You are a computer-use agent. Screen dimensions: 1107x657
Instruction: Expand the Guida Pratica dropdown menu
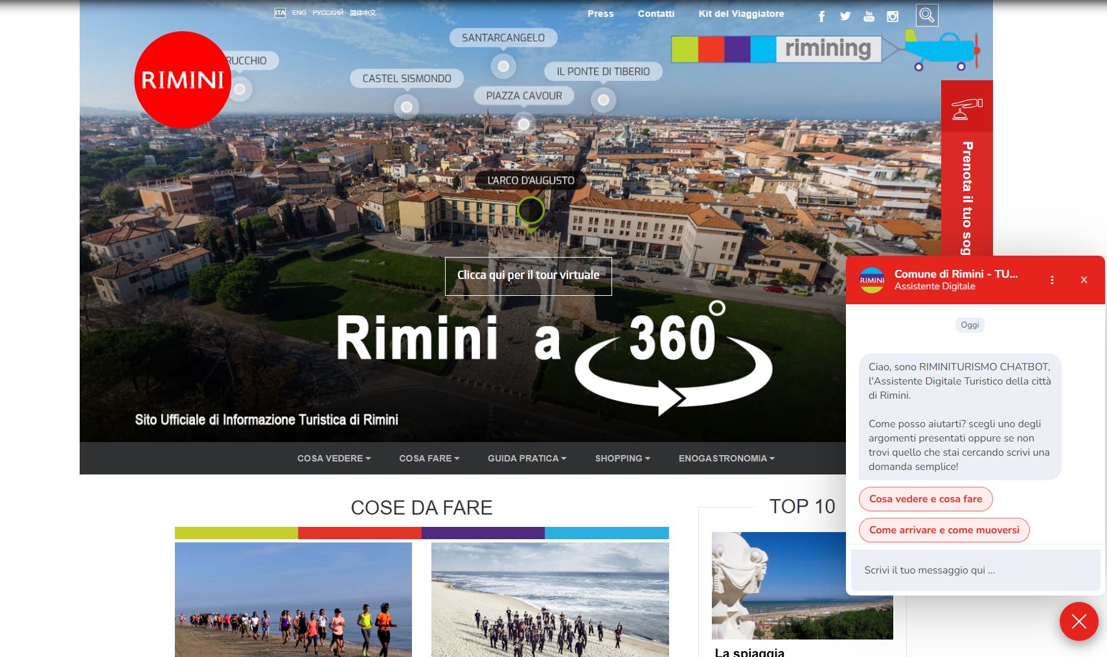[527, 458]
